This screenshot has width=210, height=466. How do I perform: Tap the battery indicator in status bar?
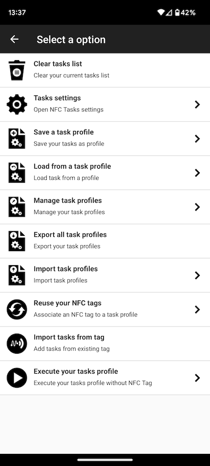(177, 13)
